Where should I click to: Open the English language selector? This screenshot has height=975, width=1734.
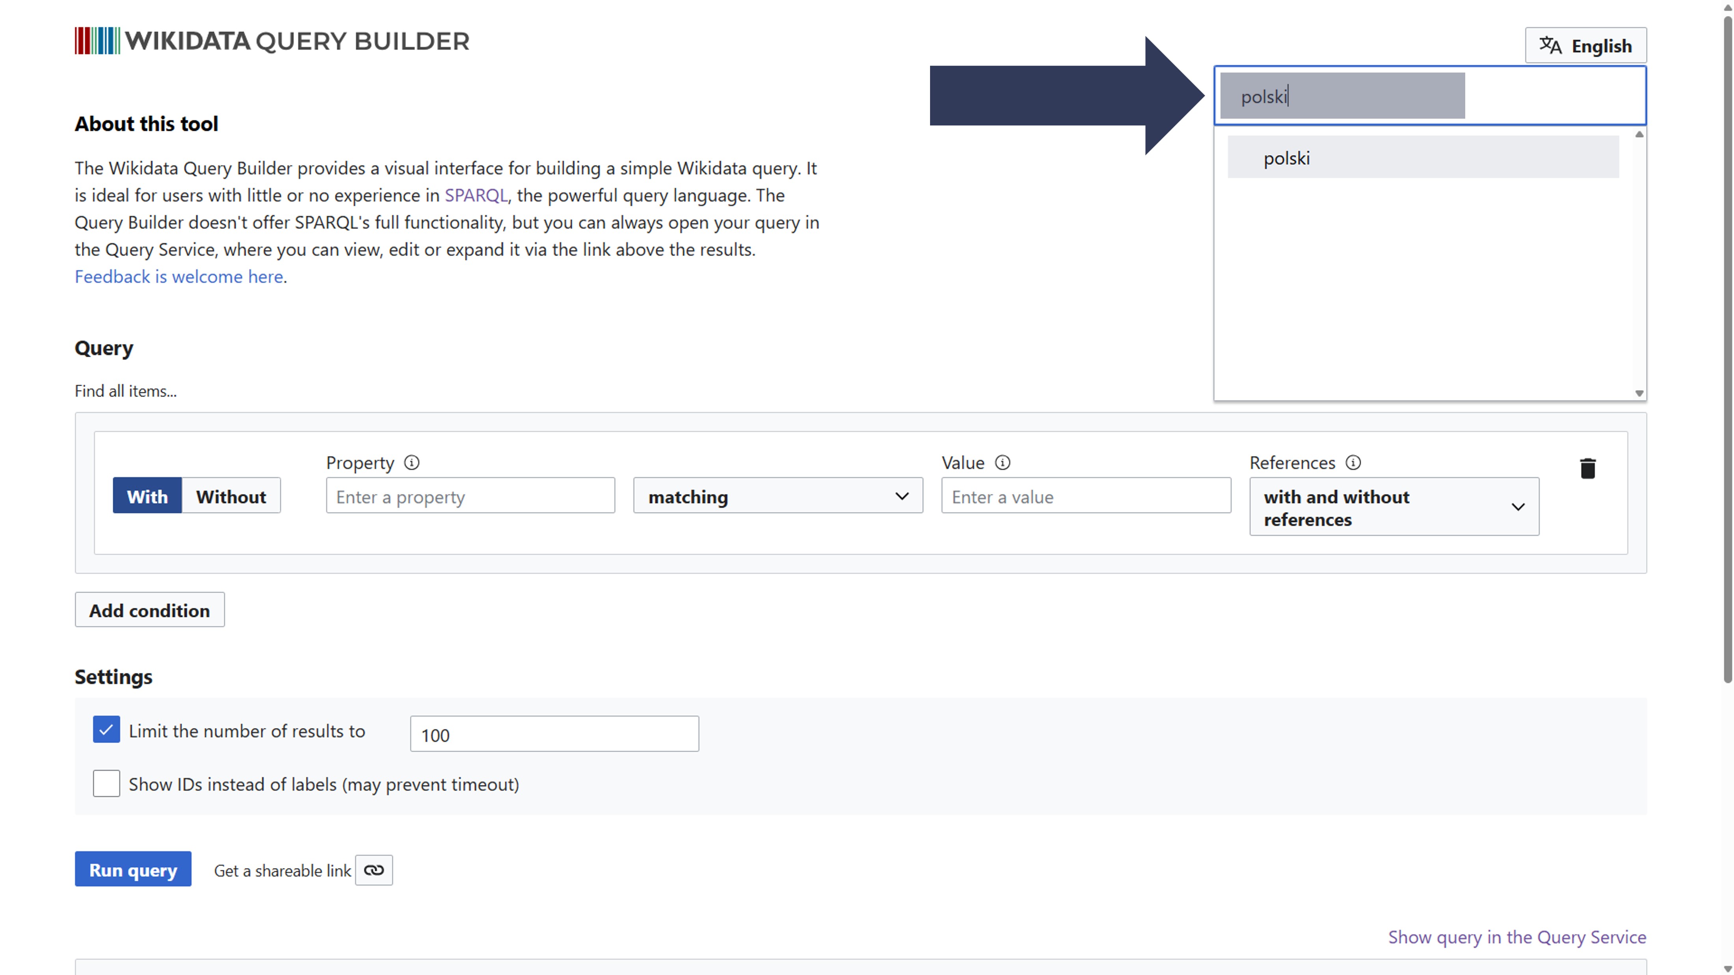point(1585,45)
